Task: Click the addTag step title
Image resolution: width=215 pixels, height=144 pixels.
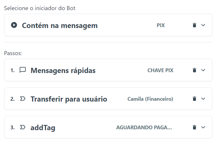Action: pos(43,128)
